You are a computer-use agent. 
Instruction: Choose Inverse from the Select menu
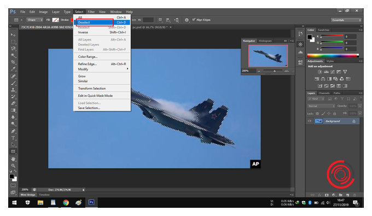(x=102, y=32)
